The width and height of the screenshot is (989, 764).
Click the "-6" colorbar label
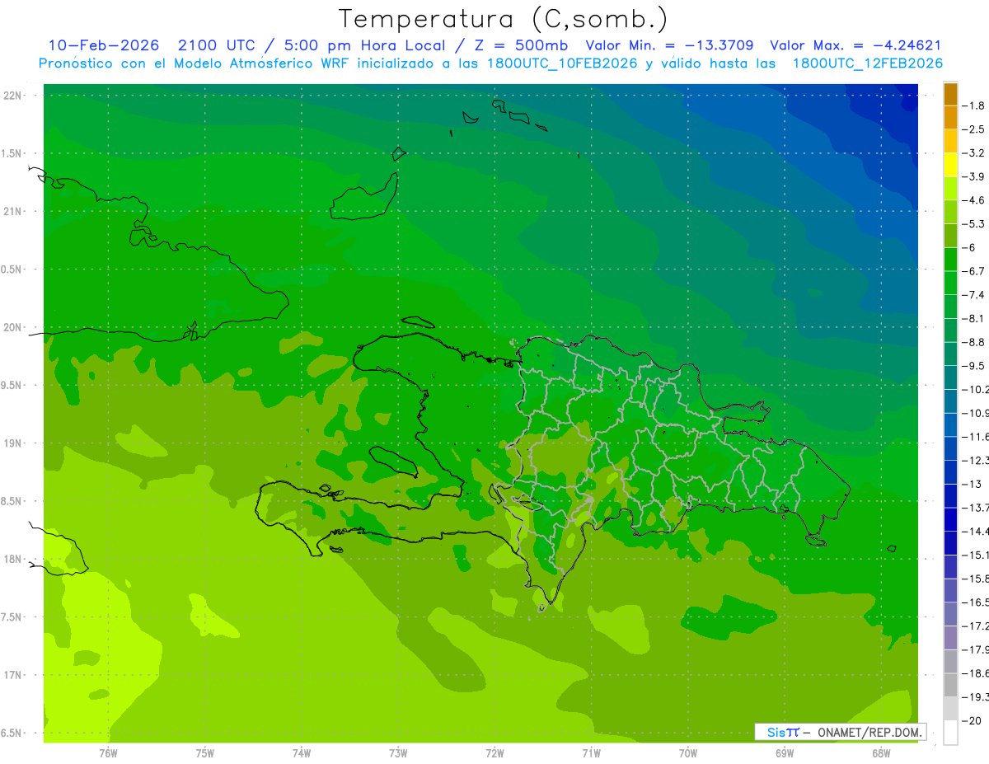pos(968,247)
